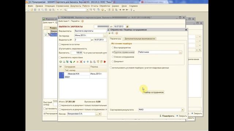This screenshot has width=234, height=131.
Task: Open the Отчеты menu
Action: [x=94, y=6]
